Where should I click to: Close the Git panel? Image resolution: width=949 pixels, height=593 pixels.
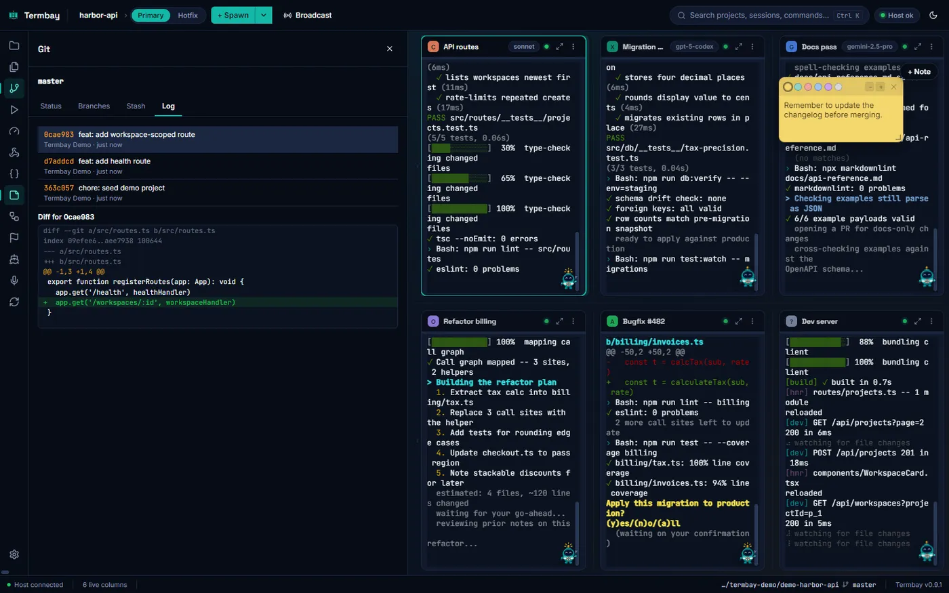pos(389,49)
